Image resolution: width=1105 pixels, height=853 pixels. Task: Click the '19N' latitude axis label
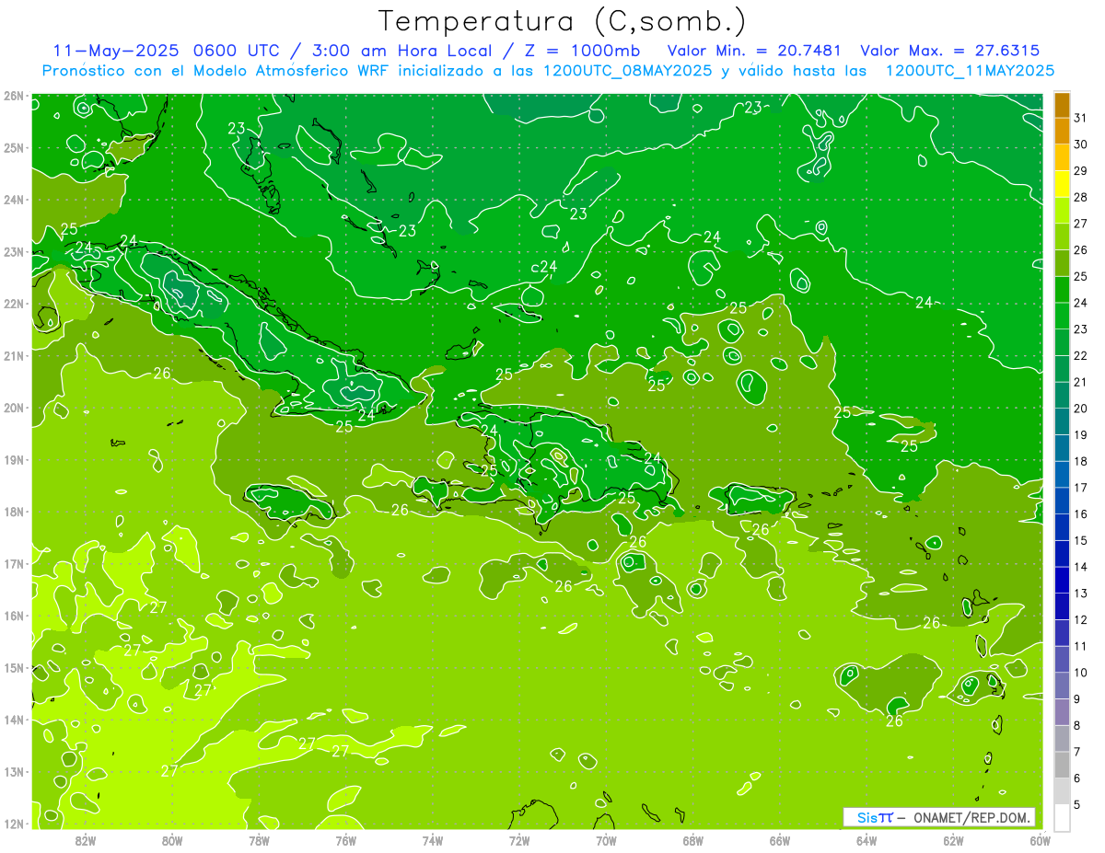14,459
